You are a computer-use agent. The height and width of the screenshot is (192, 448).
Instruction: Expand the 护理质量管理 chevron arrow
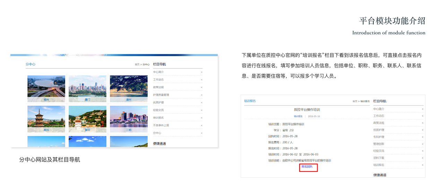[201, 95]
